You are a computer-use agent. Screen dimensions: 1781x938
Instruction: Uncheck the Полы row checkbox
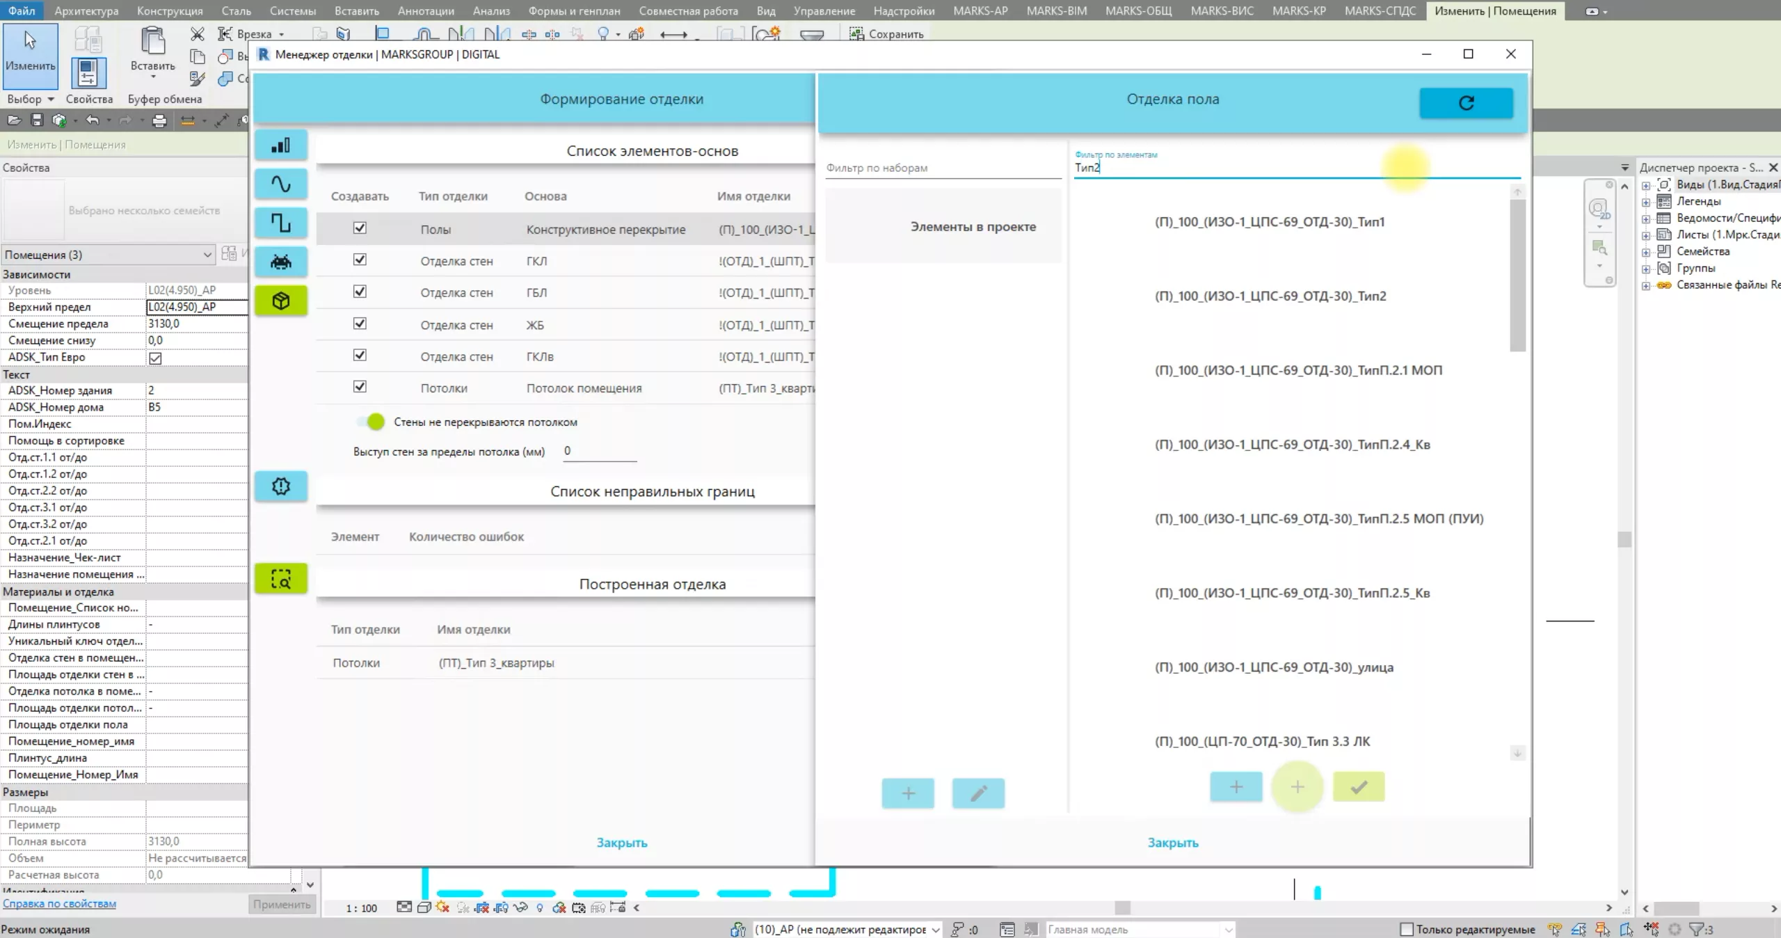360,228
